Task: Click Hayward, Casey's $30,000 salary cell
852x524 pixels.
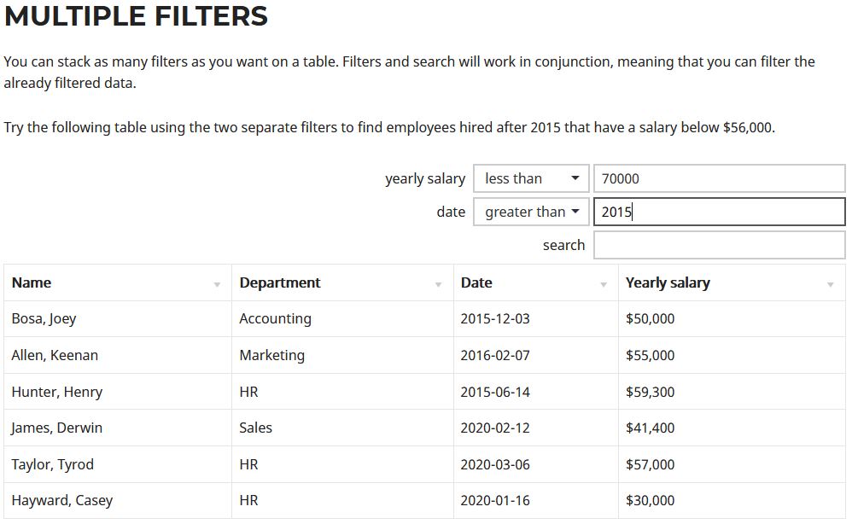Action: (650, 500)
